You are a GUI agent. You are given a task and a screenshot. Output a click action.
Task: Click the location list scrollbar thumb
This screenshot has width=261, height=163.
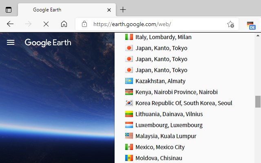pos(258,101)
